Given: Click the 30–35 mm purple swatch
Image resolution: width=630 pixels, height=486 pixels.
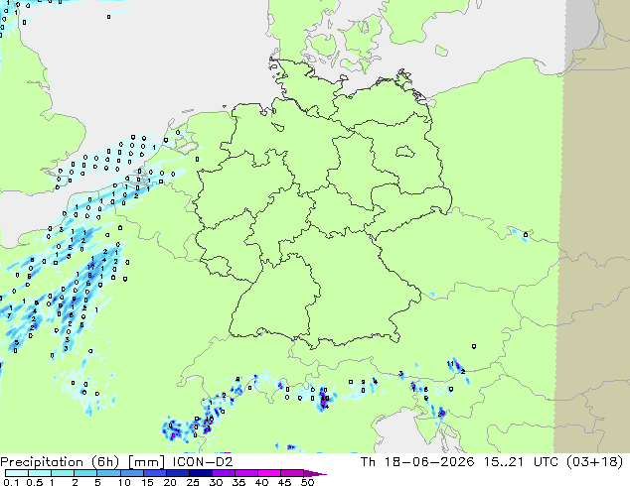Looking at the screenshot, I should click(x=223, y=473).
